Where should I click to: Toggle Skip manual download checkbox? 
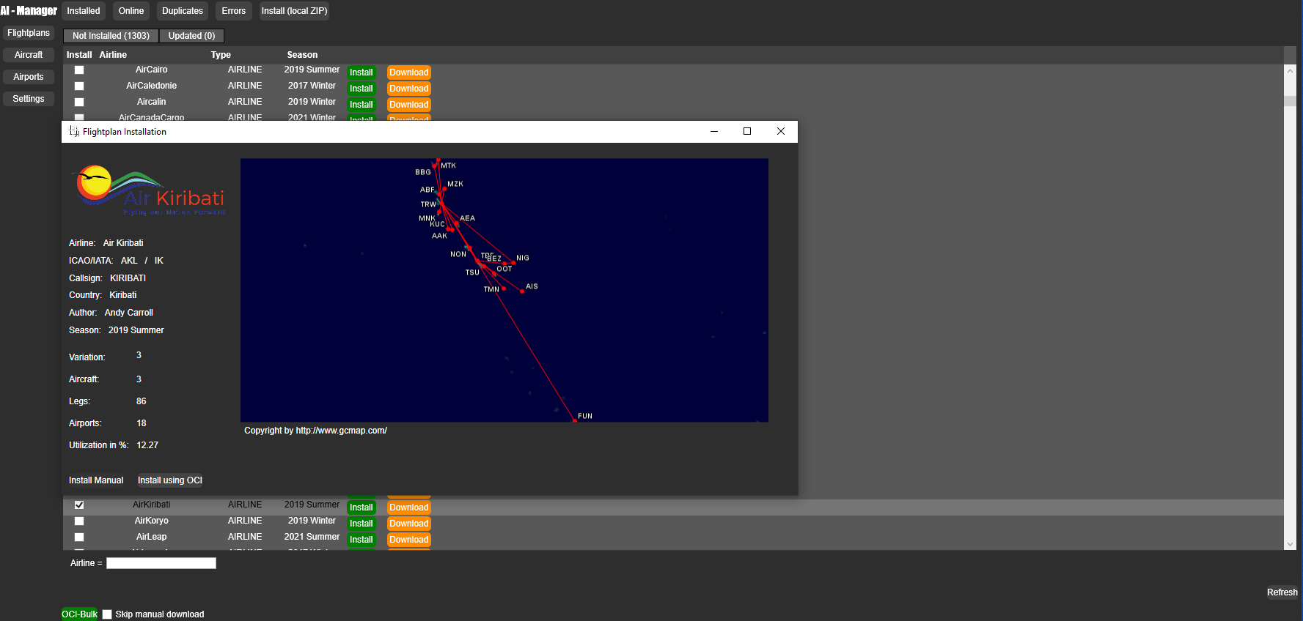click(x=107, y=614)
